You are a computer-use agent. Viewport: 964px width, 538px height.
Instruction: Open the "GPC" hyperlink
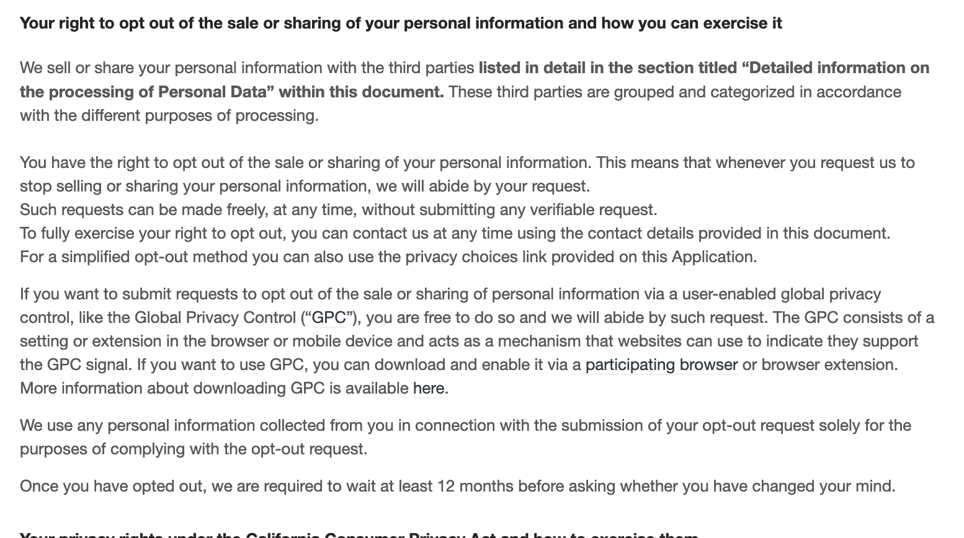tap(328, 318)
